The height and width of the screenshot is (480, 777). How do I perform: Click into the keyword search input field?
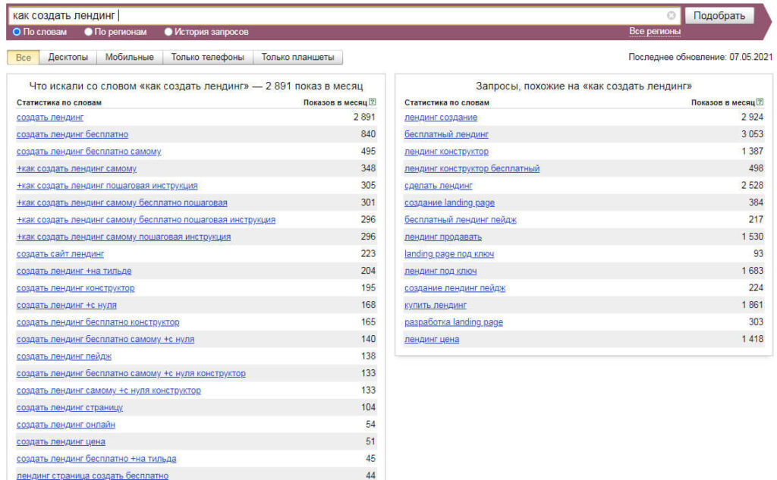[x=334, y=15]
